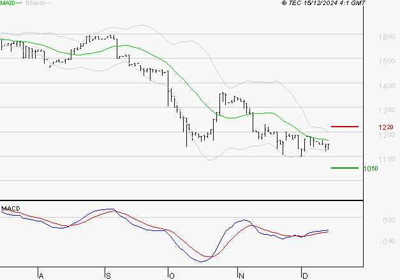Click the MACD panel label
Image resolution: width=400 pixels, height=280 pixels.
pos(11,209)
